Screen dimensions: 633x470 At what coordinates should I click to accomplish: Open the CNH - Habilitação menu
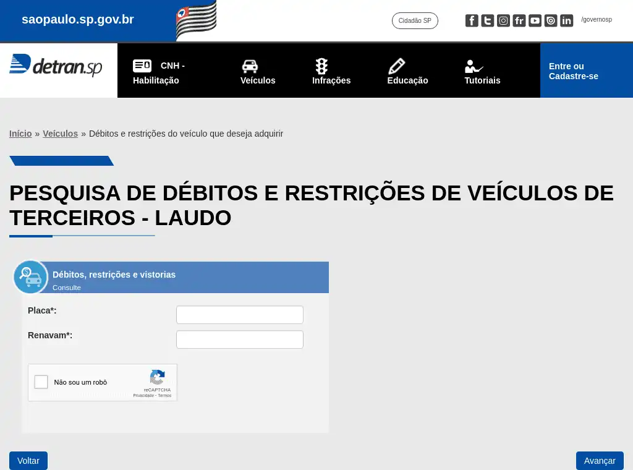pyautogui.click(x=159, y=72)
